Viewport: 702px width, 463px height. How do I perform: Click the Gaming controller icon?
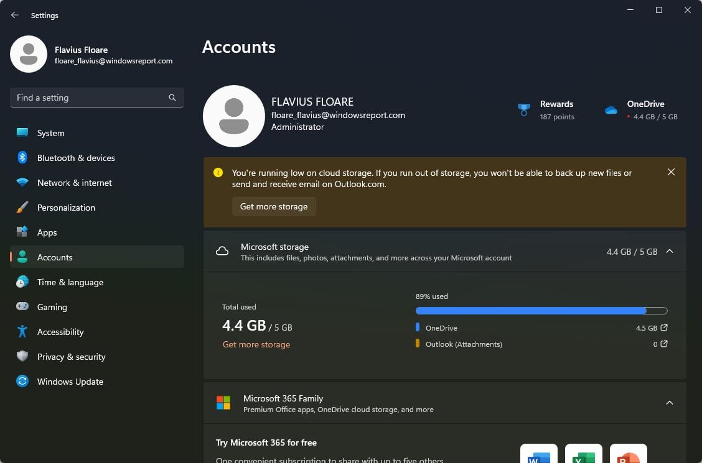(22, 306)
